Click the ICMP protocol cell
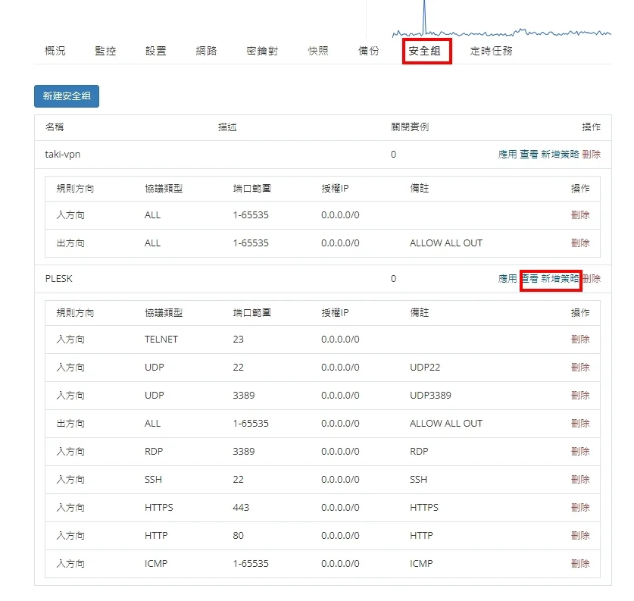 pyautogui.click(x=156, y=563)
